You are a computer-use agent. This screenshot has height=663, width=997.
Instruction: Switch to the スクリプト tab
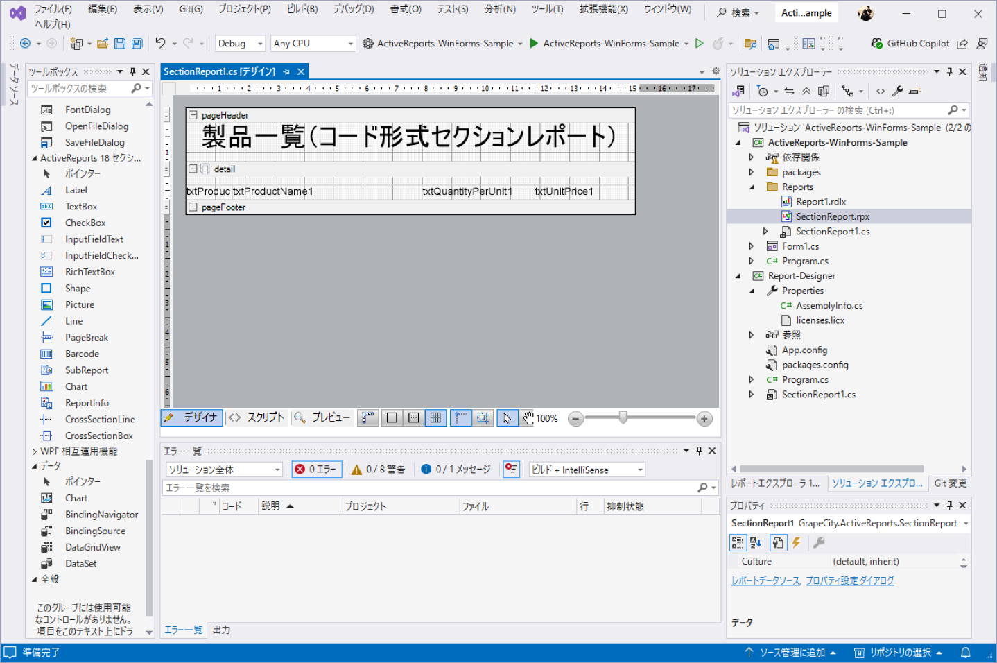(257, 417)
